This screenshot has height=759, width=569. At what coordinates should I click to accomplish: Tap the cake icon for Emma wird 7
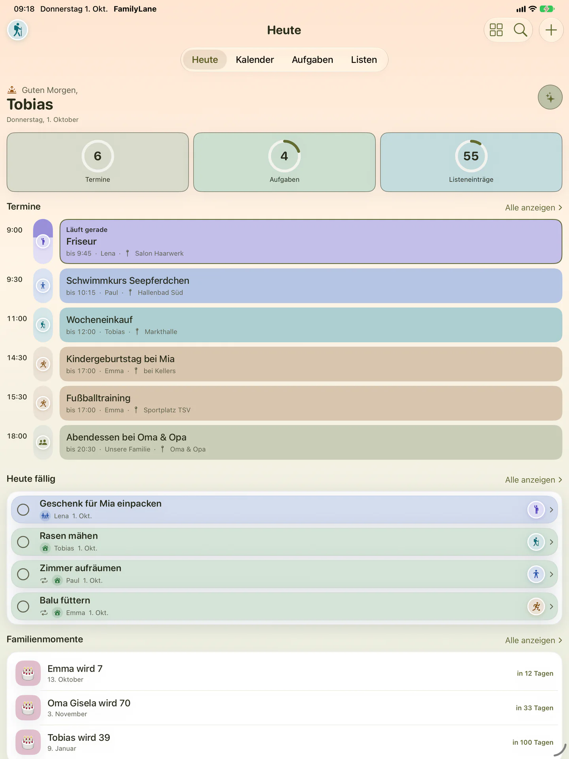coord(28,673)
